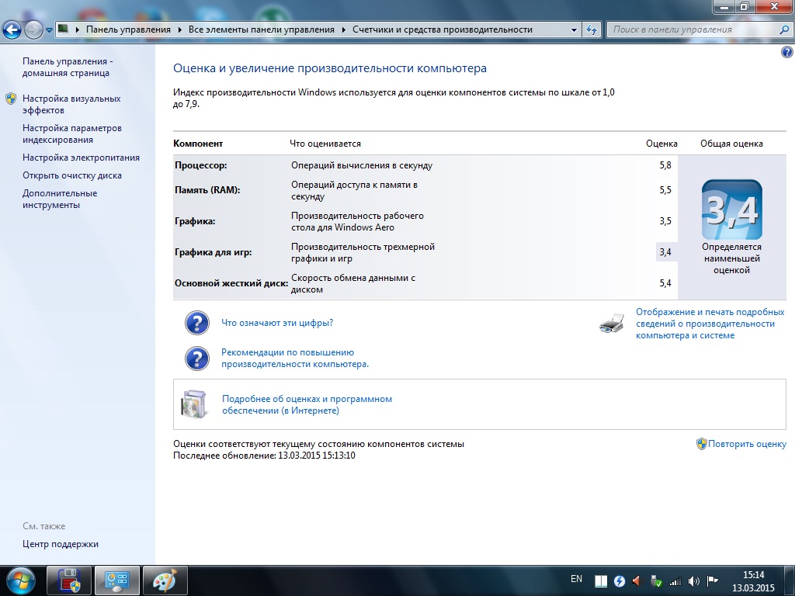Click the safely remove hardware tray icon
The height and width of the screenshot is (596, 795).
coord(656,580)
